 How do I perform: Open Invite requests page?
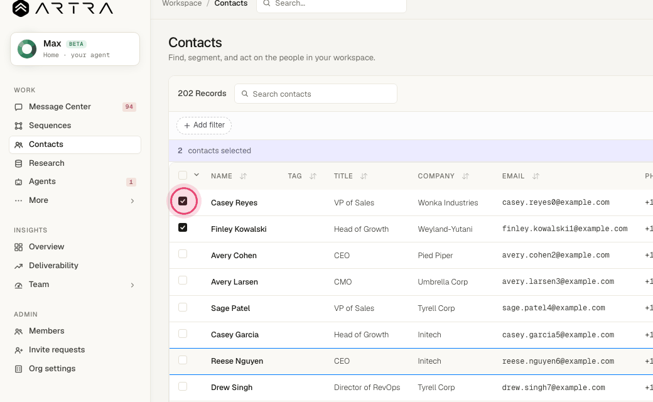75,349
